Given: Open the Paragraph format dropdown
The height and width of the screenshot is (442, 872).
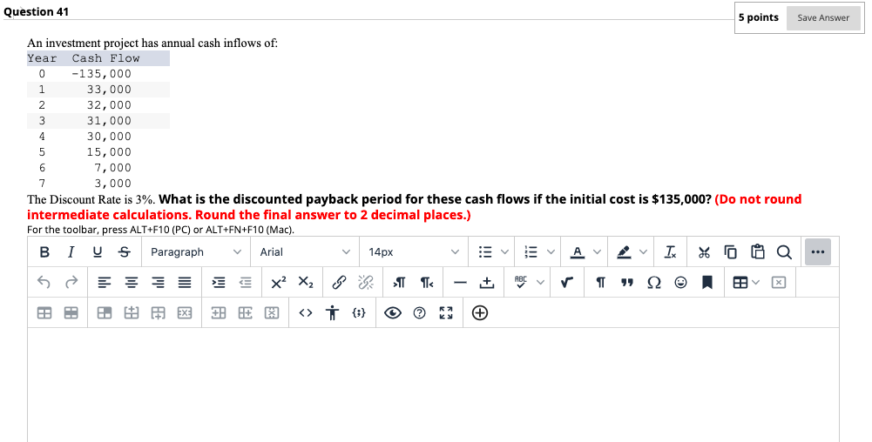Looking at the screenshot, I should [x=196, y=252].
